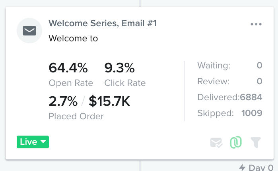Click the Welcome Series, Email #1 title
Viewport: 278px width, 171px height.
coord(102,23)
